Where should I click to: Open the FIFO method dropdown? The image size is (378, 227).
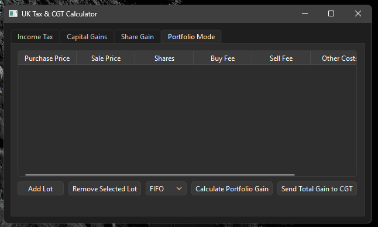pyautogui.click(x=166, y=189)
